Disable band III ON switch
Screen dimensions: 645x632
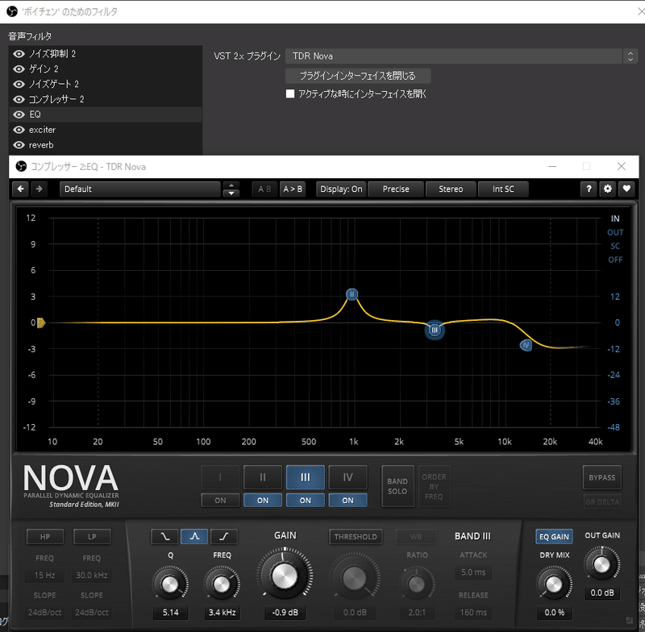pos(306,501)
